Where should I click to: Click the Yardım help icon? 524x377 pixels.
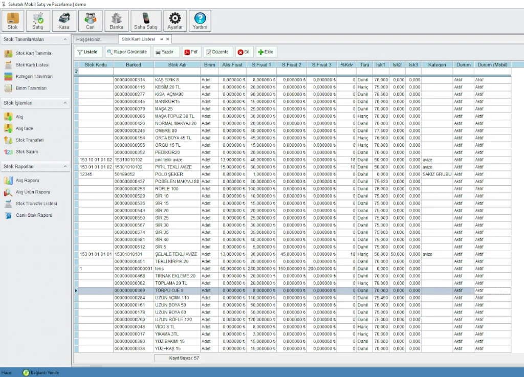[x=200, y=20]
